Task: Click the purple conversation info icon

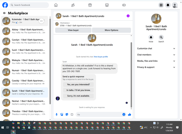Action: (x=128, y=16)
